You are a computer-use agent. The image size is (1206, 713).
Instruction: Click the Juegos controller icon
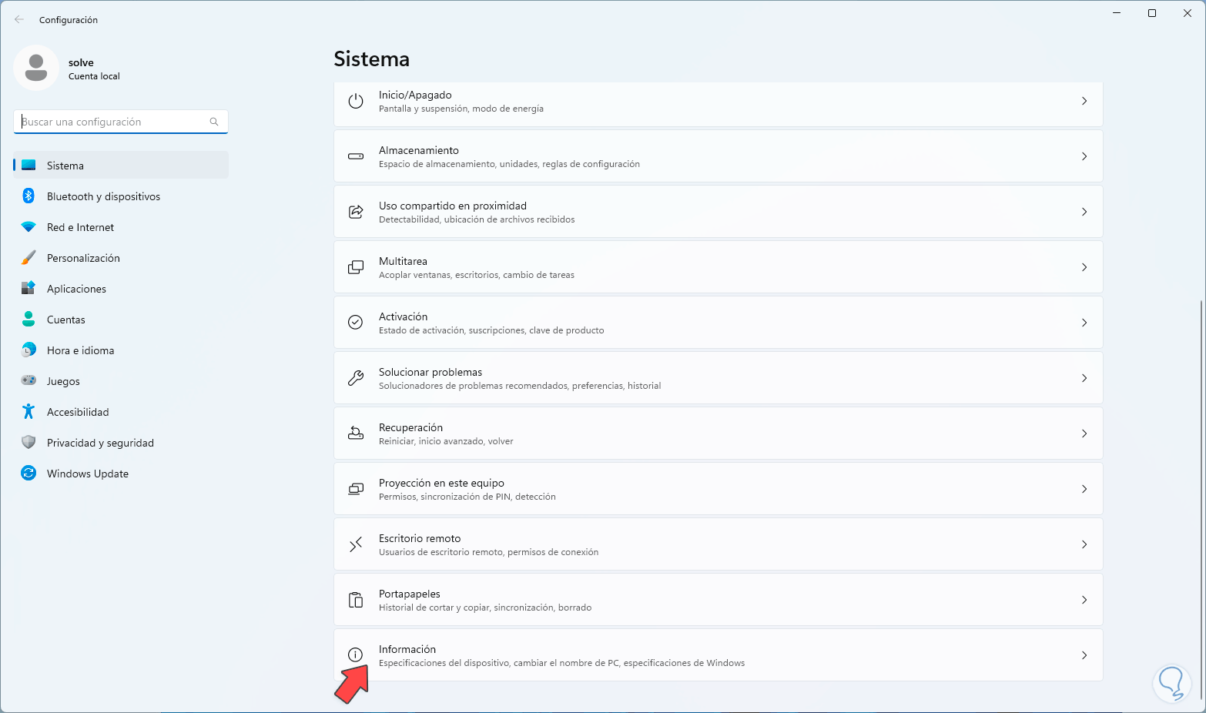click(x=28, y=380)
